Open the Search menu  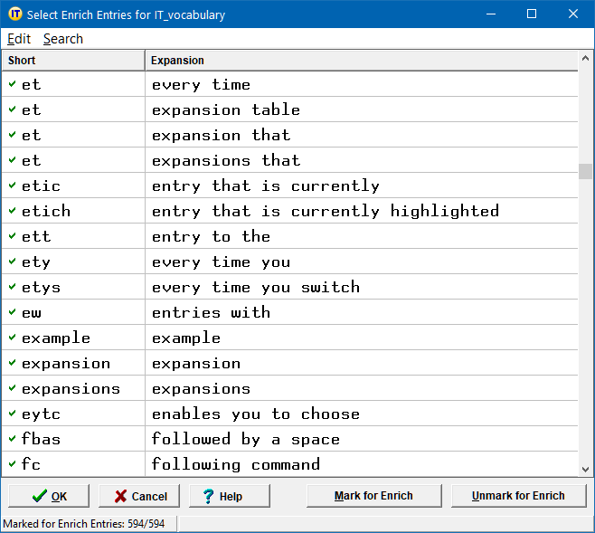(x=62, y=39)
